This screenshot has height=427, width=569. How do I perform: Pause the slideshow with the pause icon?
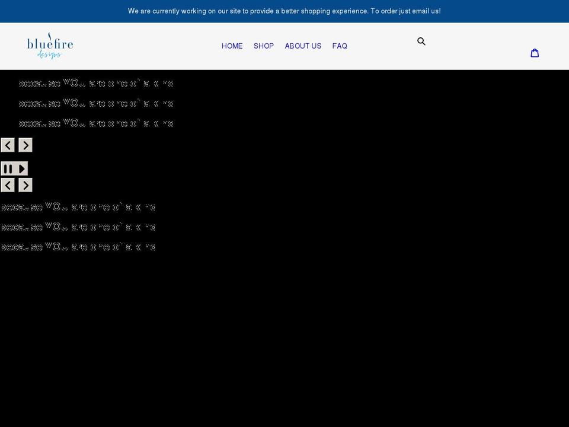tap(7, 168)
